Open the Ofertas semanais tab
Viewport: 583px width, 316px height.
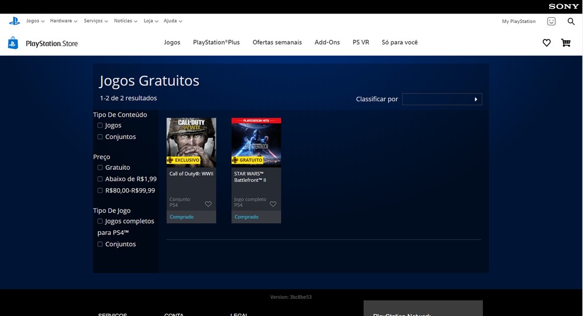pos(277,43)
